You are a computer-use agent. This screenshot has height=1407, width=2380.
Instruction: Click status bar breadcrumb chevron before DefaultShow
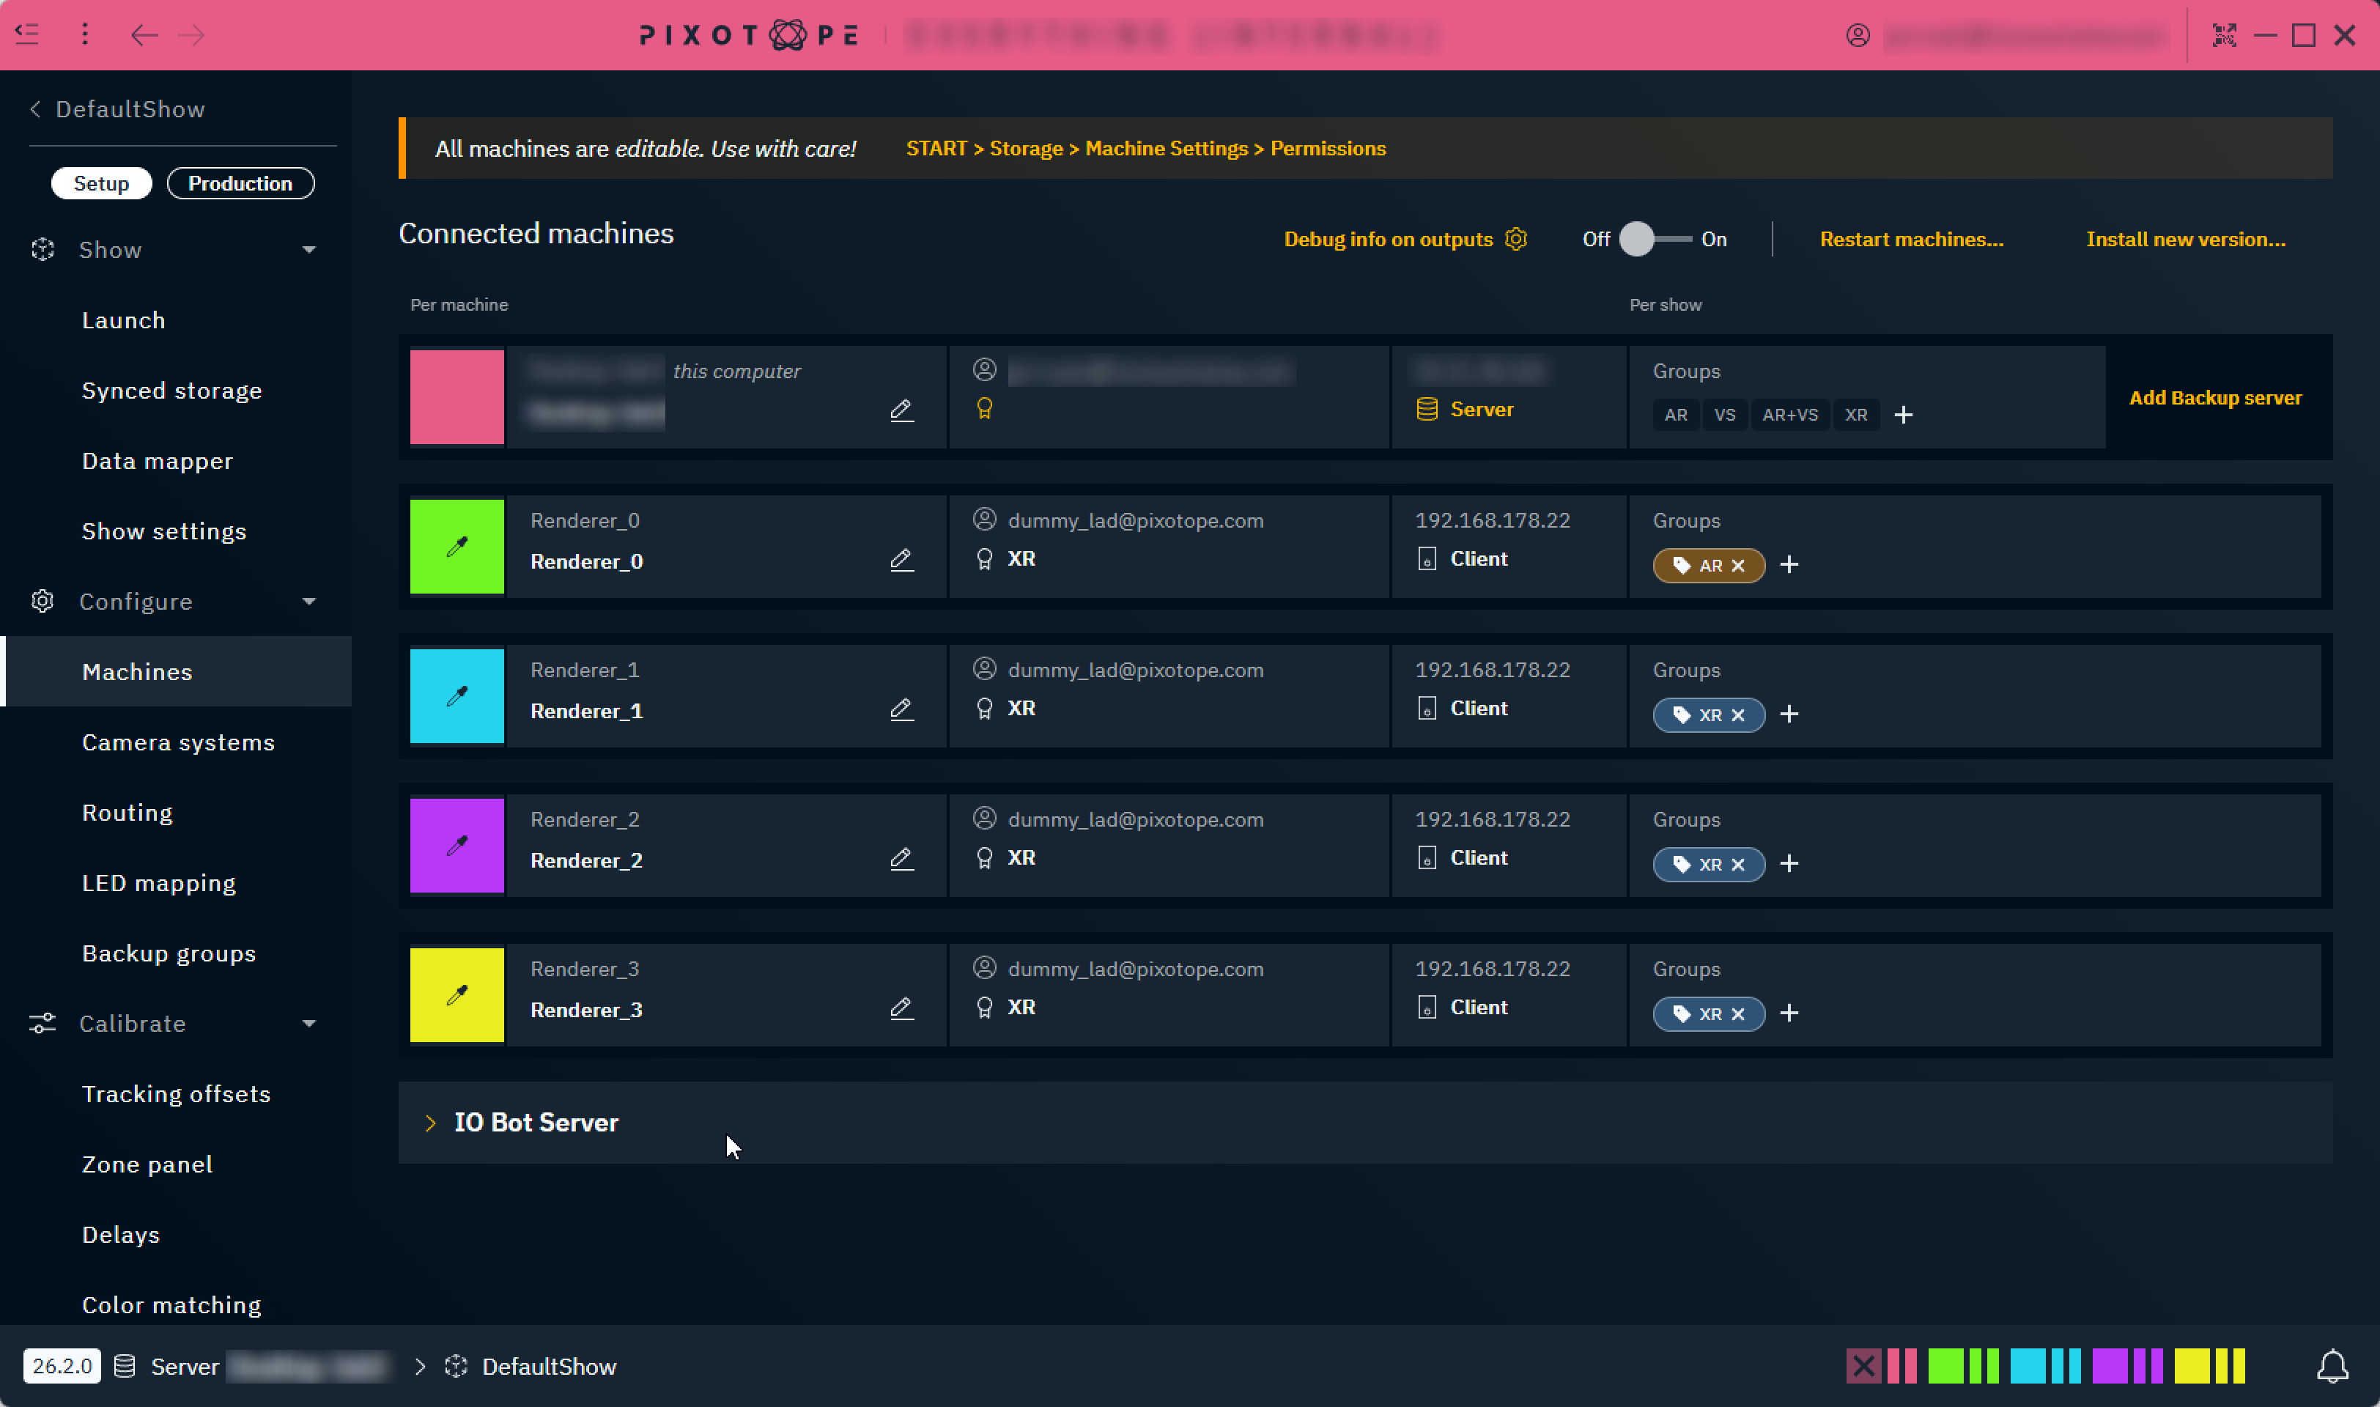[x=420, y=1366]
